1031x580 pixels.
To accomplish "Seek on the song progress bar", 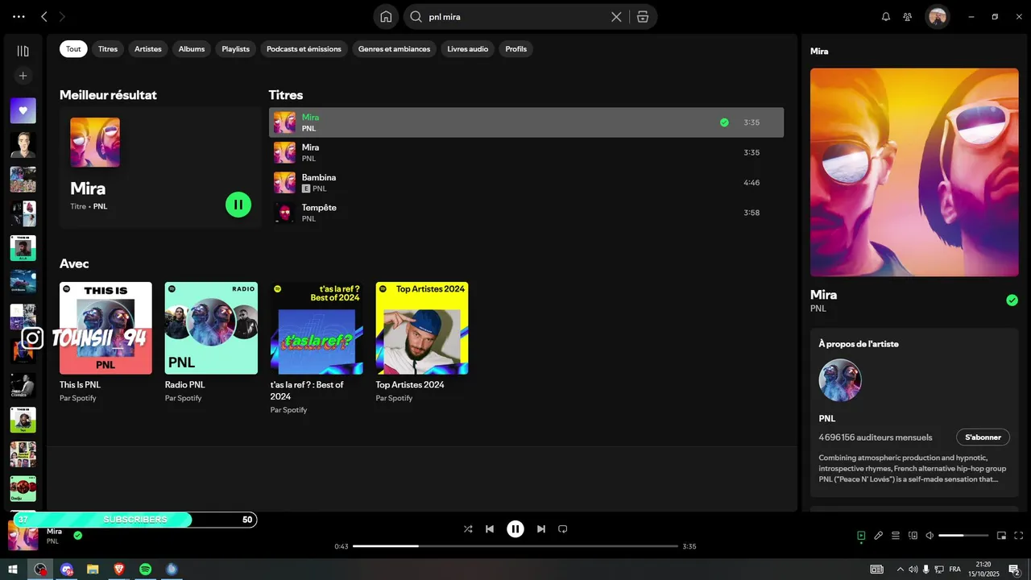I will point(515,546).
